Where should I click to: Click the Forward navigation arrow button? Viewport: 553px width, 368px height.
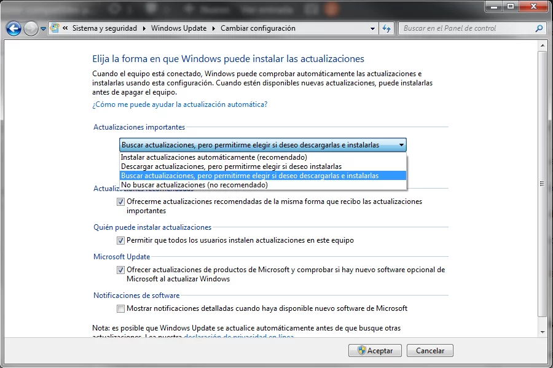pyautogui.click(x=31, y=28)
